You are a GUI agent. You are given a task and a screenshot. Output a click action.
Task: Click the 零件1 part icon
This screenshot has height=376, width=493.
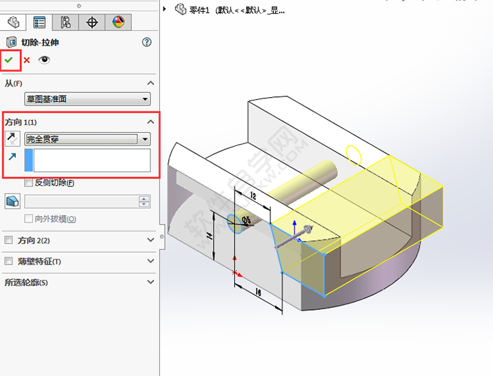[181, 10]
